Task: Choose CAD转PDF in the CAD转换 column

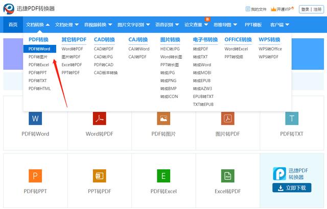Action: [104, 49]
